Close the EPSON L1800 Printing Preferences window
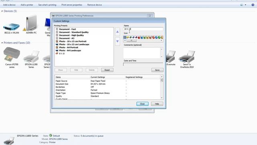This screenshot has width=257, height=145. (150, 16)
